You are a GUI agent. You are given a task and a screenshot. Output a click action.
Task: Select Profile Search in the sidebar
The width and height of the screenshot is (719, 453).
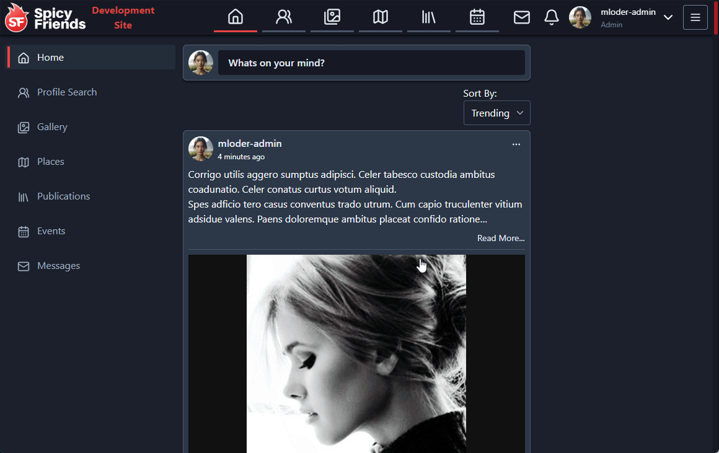[66, 92]
